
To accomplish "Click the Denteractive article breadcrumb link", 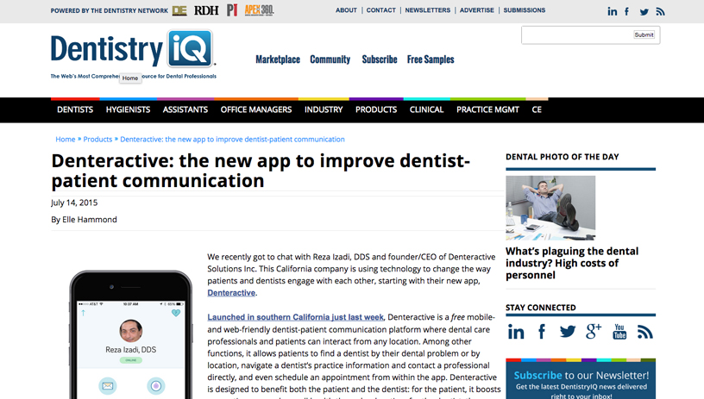I will (232, 140).
